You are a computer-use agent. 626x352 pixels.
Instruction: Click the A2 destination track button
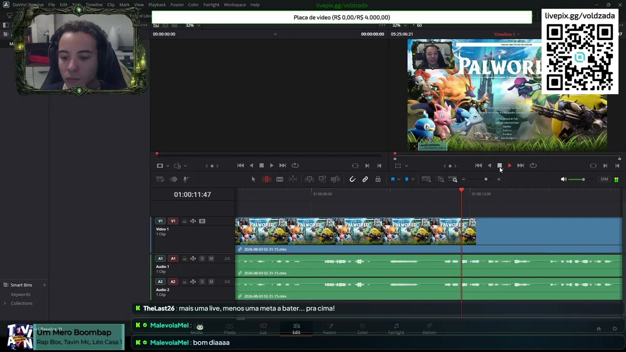tap(173, 282)
